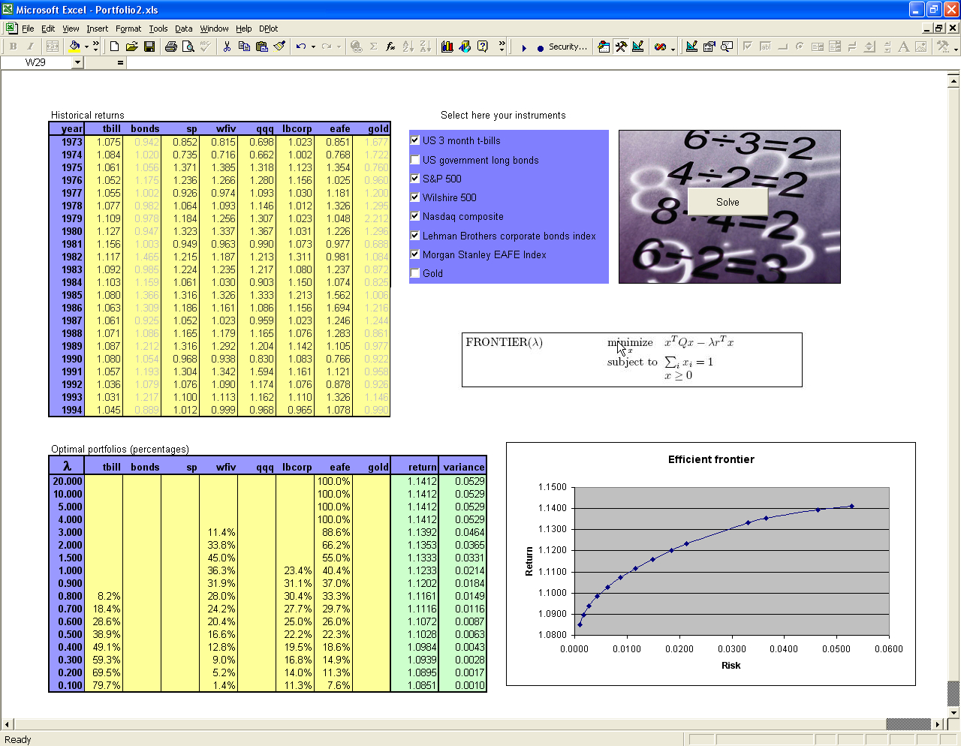Uncheck the S&P 500 instrument

(415, 179)
